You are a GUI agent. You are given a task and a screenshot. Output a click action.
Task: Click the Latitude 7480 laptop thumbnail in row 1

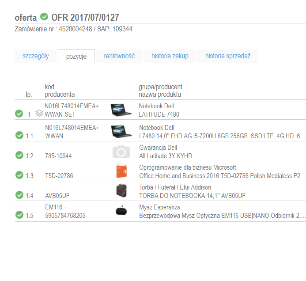[121, 110]
